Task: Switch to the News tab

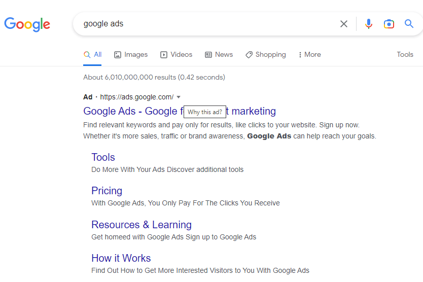Action: click(x=219, y=54)
